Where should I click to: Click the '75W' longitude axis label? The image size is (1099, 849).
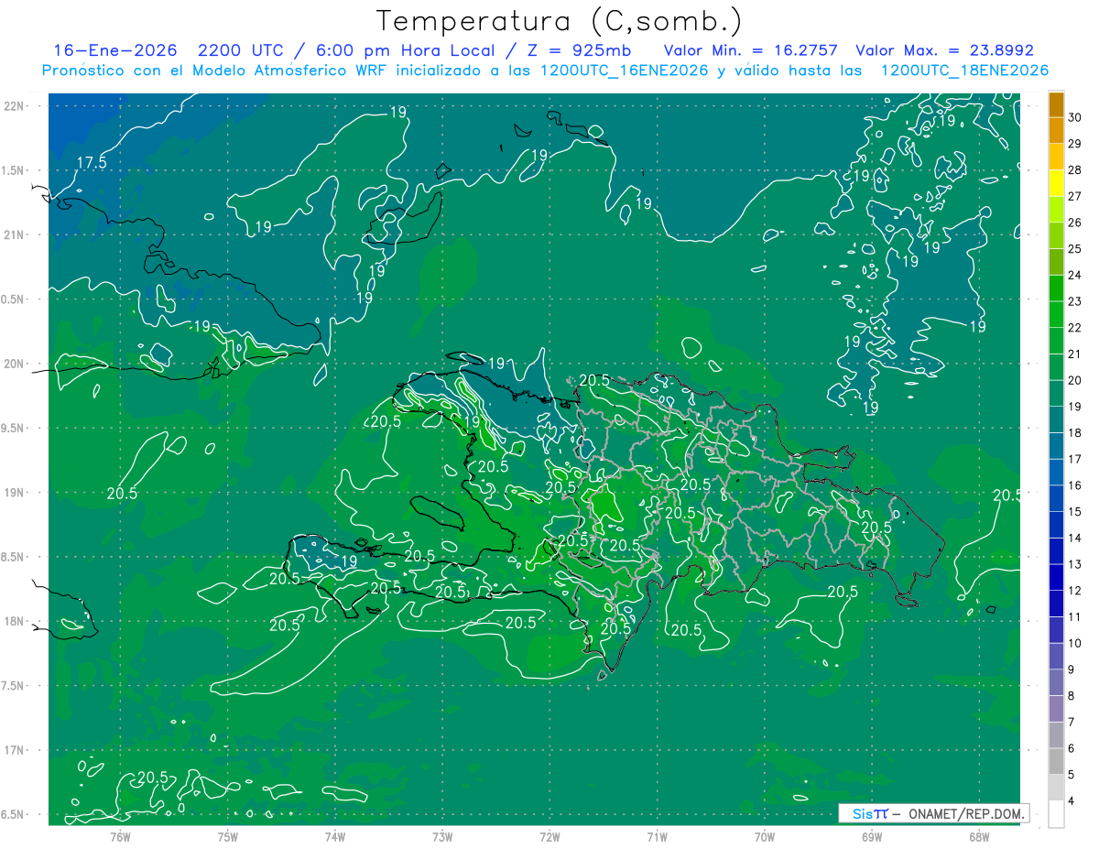228,836
